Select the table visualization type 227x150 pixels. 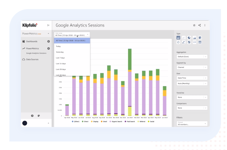[x=200, y=42]
